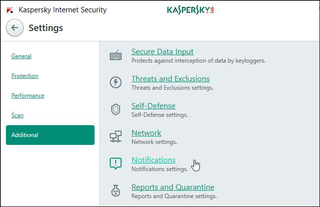
Task: Open the Network settings link
Action: click(146, 133)
